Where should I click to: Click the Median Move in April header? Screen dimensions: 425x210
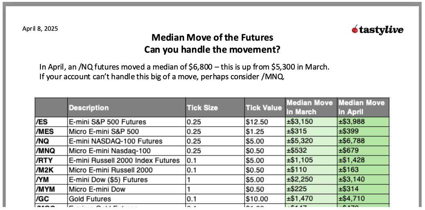click(x=361, y=107)
